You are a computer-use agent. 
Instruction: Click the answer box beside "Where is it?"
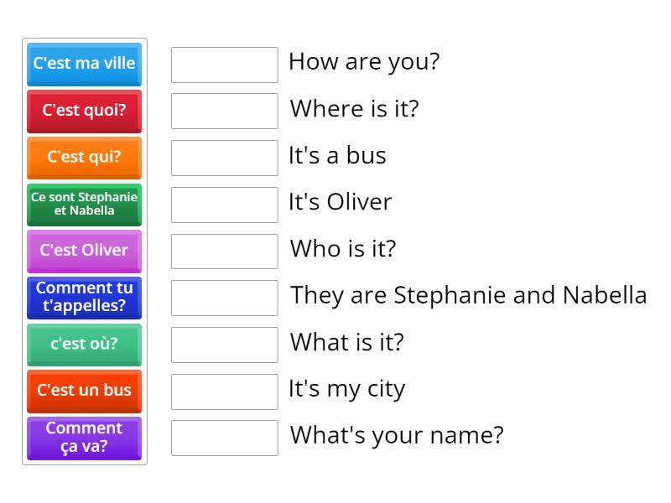point(224,110)
